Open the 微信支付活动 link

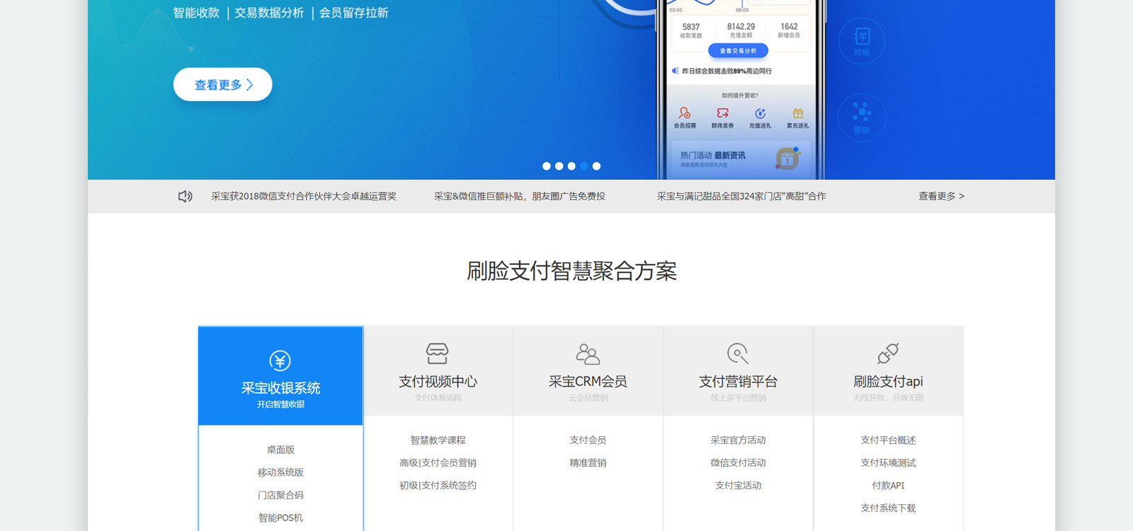(x=738, y=462)
